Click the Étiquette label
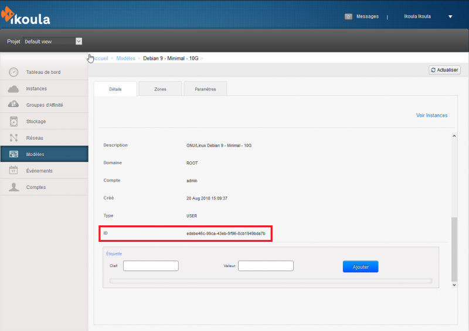 click(114, 254)
